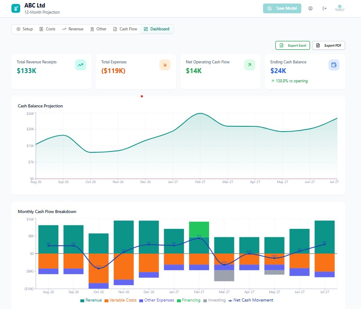361x309 pixels.
Task: Export the dashboard as PDF
Action: pyautogui.click(x=329, y=45)
